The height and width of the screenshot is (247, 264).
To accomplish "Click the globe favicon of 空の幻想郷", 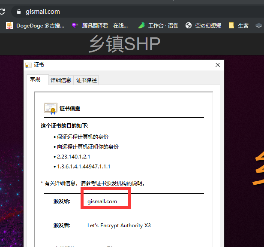I will tap(189, 25).
